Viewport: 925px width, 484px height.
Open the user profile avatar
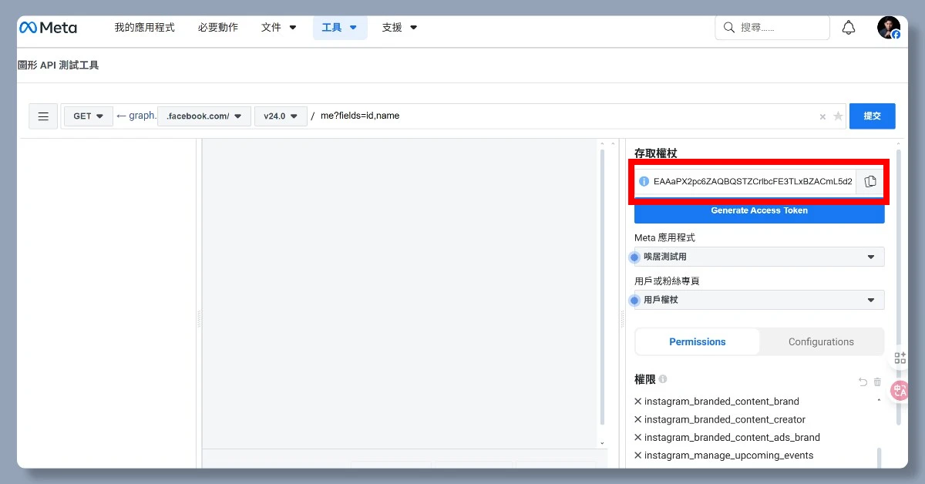pyautogui.click(x=889, y=28)
